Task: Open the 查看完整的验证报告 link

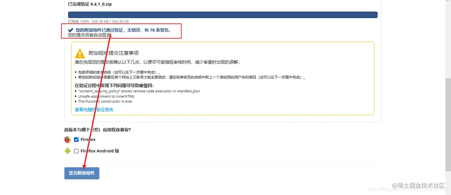Action: coord(94,110)
